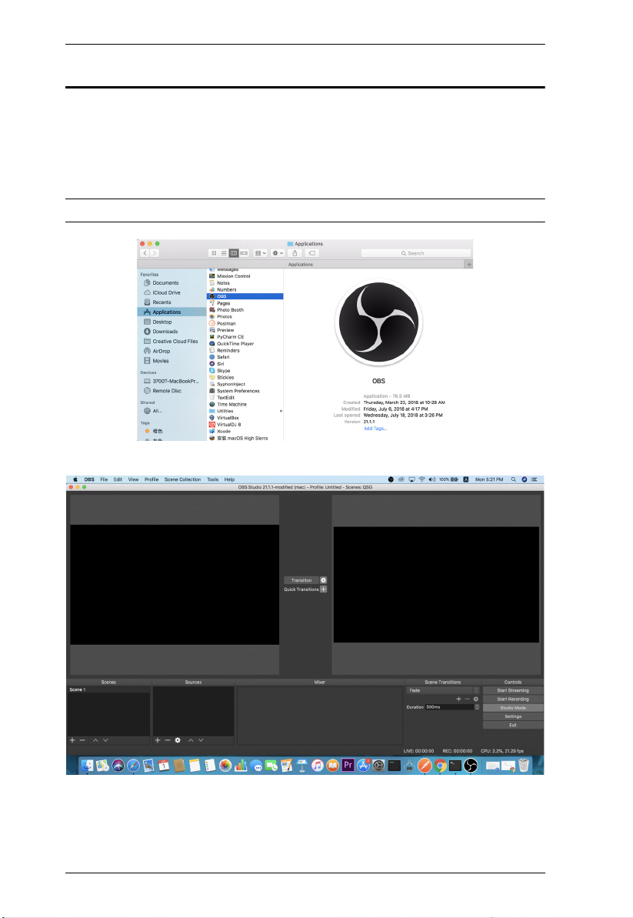Select the Applications tab in Finder

(301, 265)
